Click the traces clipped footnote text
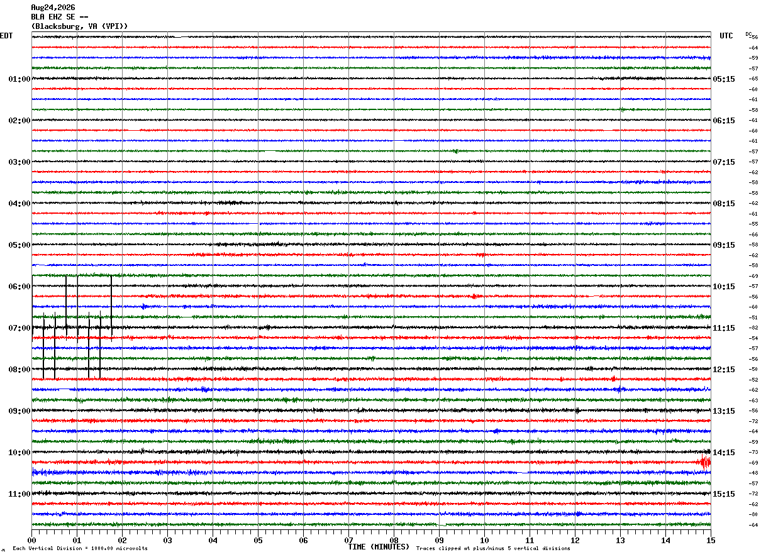 493,548
